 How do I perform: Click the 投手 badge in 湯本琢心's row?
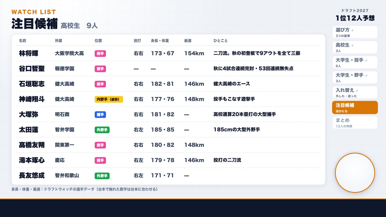click(x=100, y=160)
